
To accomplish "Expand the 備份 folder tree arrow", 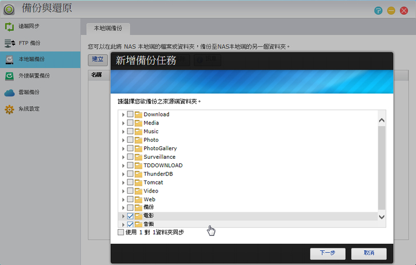I will (123, 208).
